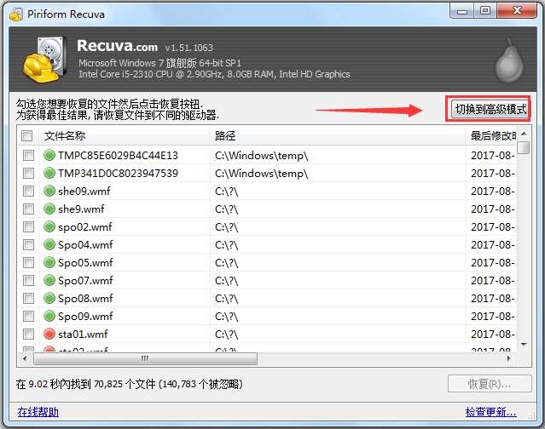The height and width of the screenshot is (429, 545).
Task: Click the horizontal scrollbar thumb
Action: pyautogui.click(x=145, y=358)
